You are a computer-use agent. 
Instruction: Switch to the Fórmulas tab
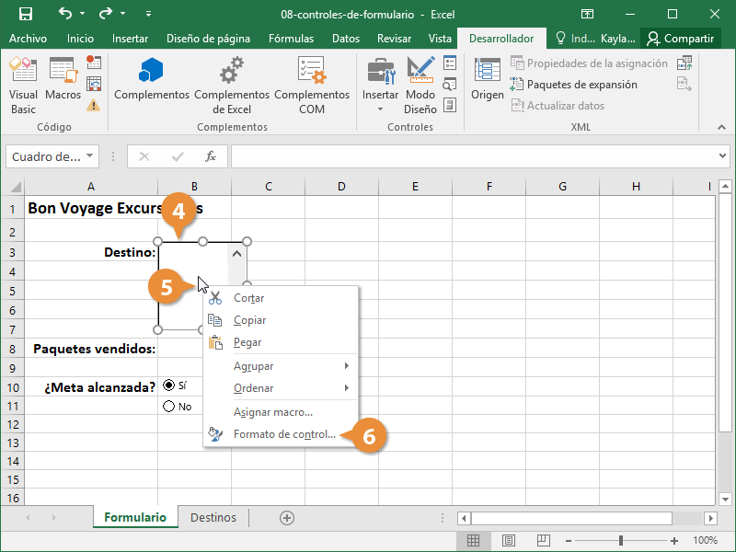(291, 39)
